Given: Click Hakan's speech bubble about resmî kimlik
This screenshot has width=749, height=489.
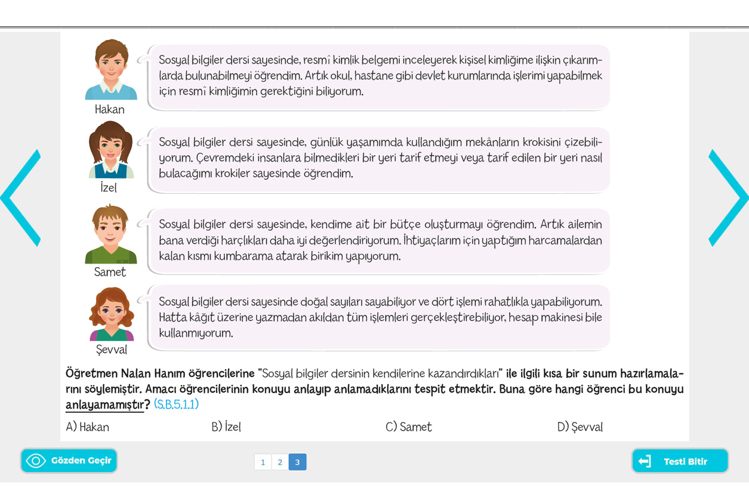Looking at the screenshot, I should [x=380, y=76].
